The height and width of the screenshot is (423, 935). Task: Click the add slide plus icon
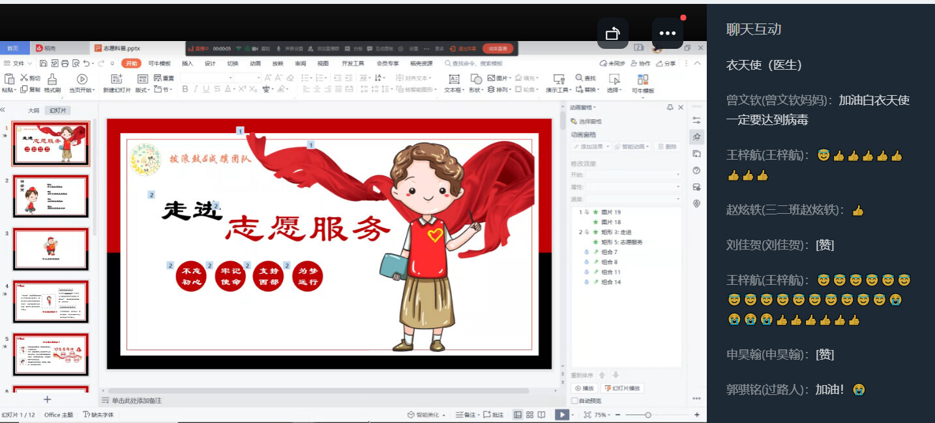click(47, 399)
